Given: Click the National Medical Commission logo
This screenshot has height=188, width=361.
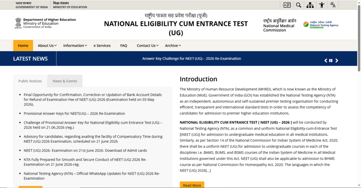Looking at the screenshot, I should (x=280, y=25).
